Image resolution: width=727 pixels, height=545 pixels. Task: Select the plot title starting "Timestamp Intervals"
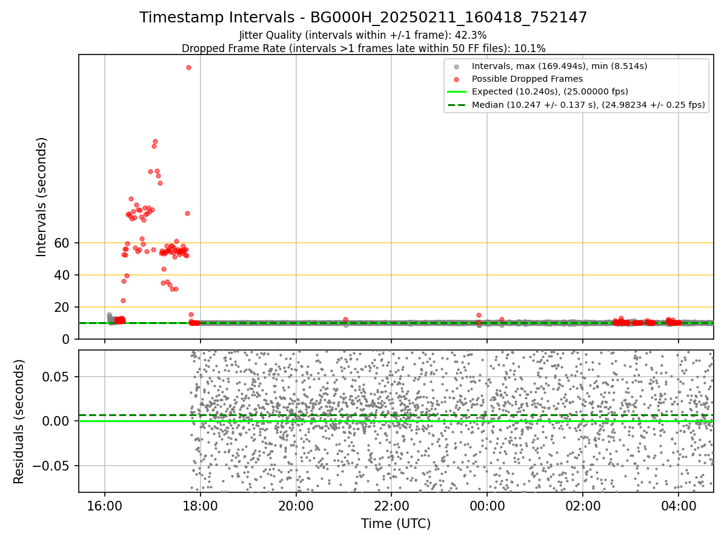pyautogui.click(x=363, y=18)
